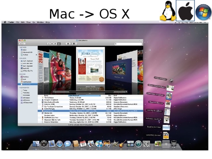Switch Finder to icon view

49,44
